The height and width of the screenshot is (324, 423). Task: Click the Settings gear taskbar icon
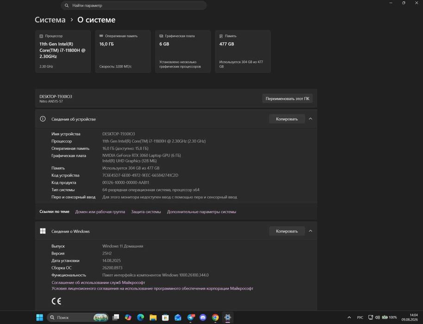pyautogui.click(x=228, y=318)
